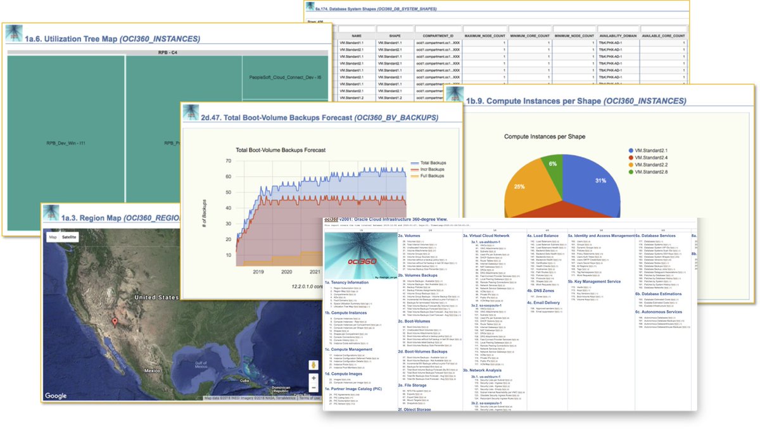Image resolution: width=760 pixels, height=430 pixels.
Task: Select the RPB_Dev_Win - I11 tree map cell
Action: click(66, 143)
